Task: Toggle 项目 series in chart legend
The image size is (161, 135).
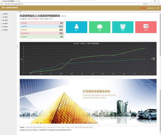Action: pyautogui.click(x=153, y=59)
